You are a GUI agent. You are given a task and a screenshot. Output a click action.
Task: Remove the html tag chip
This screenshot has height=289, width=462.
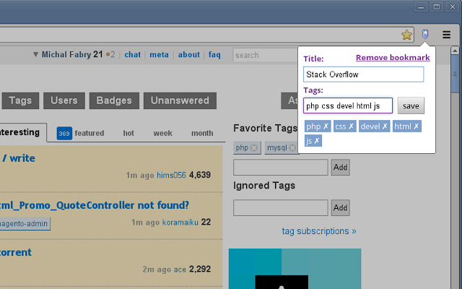click(x=416, y=126)
